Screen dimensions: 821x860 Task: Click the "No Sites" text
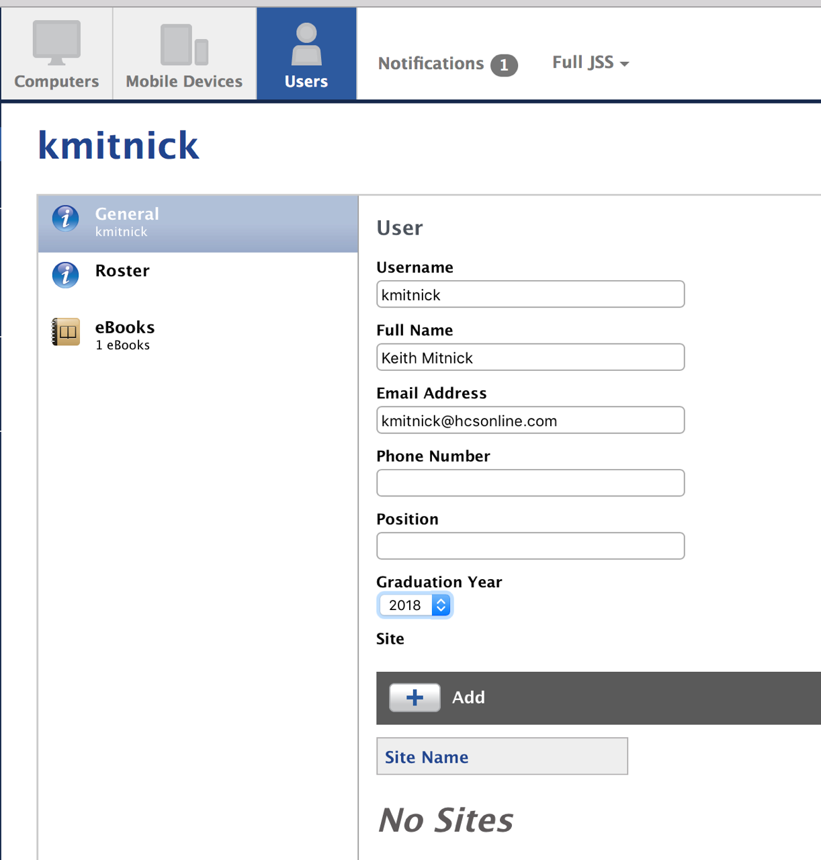coord(446,820)
